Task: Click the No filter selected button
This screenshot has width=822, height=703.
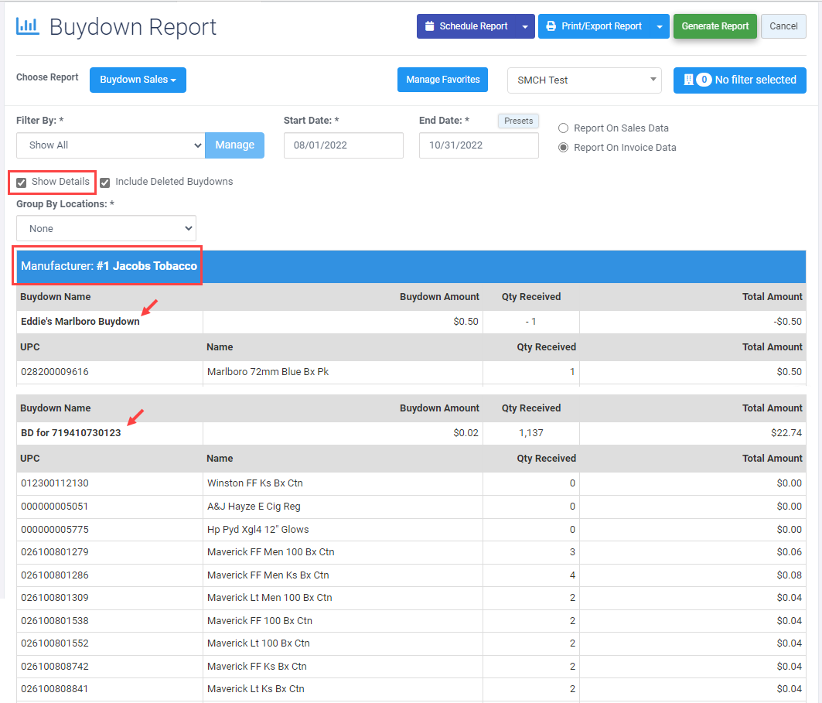Action: click(740, 80)
